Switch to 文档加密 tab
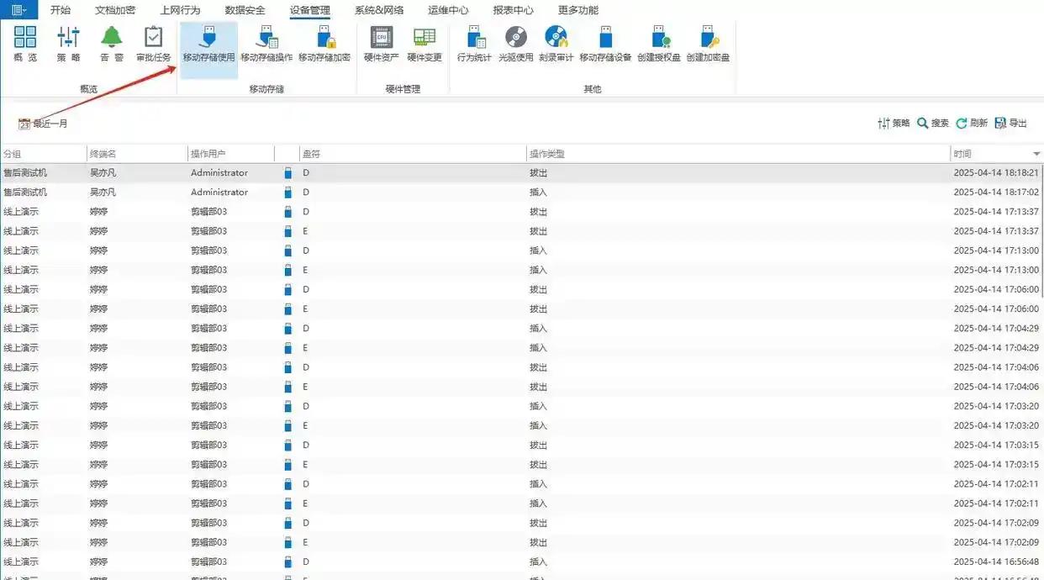 [115, 10]
